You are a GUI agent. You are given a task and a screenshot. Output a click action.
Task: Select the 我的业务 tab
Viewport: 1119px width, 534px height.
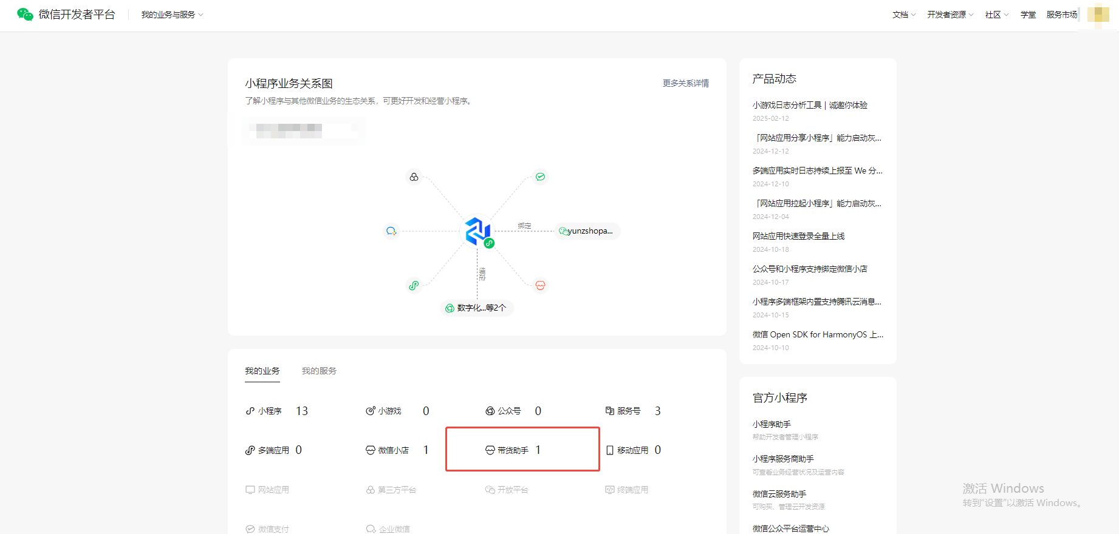262,371
